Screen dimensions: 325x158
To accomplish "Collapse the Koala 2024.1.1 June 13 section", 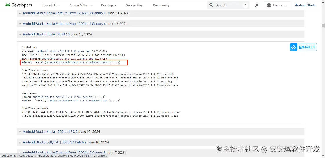I will click(x=20, y=34).
